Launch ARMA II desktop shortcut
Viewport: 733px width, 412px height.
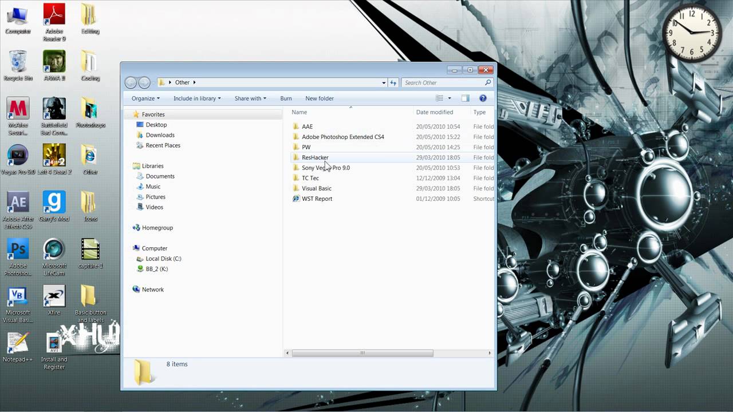coord(55,66)
